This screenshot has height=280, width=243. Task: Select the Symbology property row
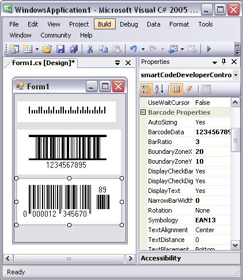(189, 220)
